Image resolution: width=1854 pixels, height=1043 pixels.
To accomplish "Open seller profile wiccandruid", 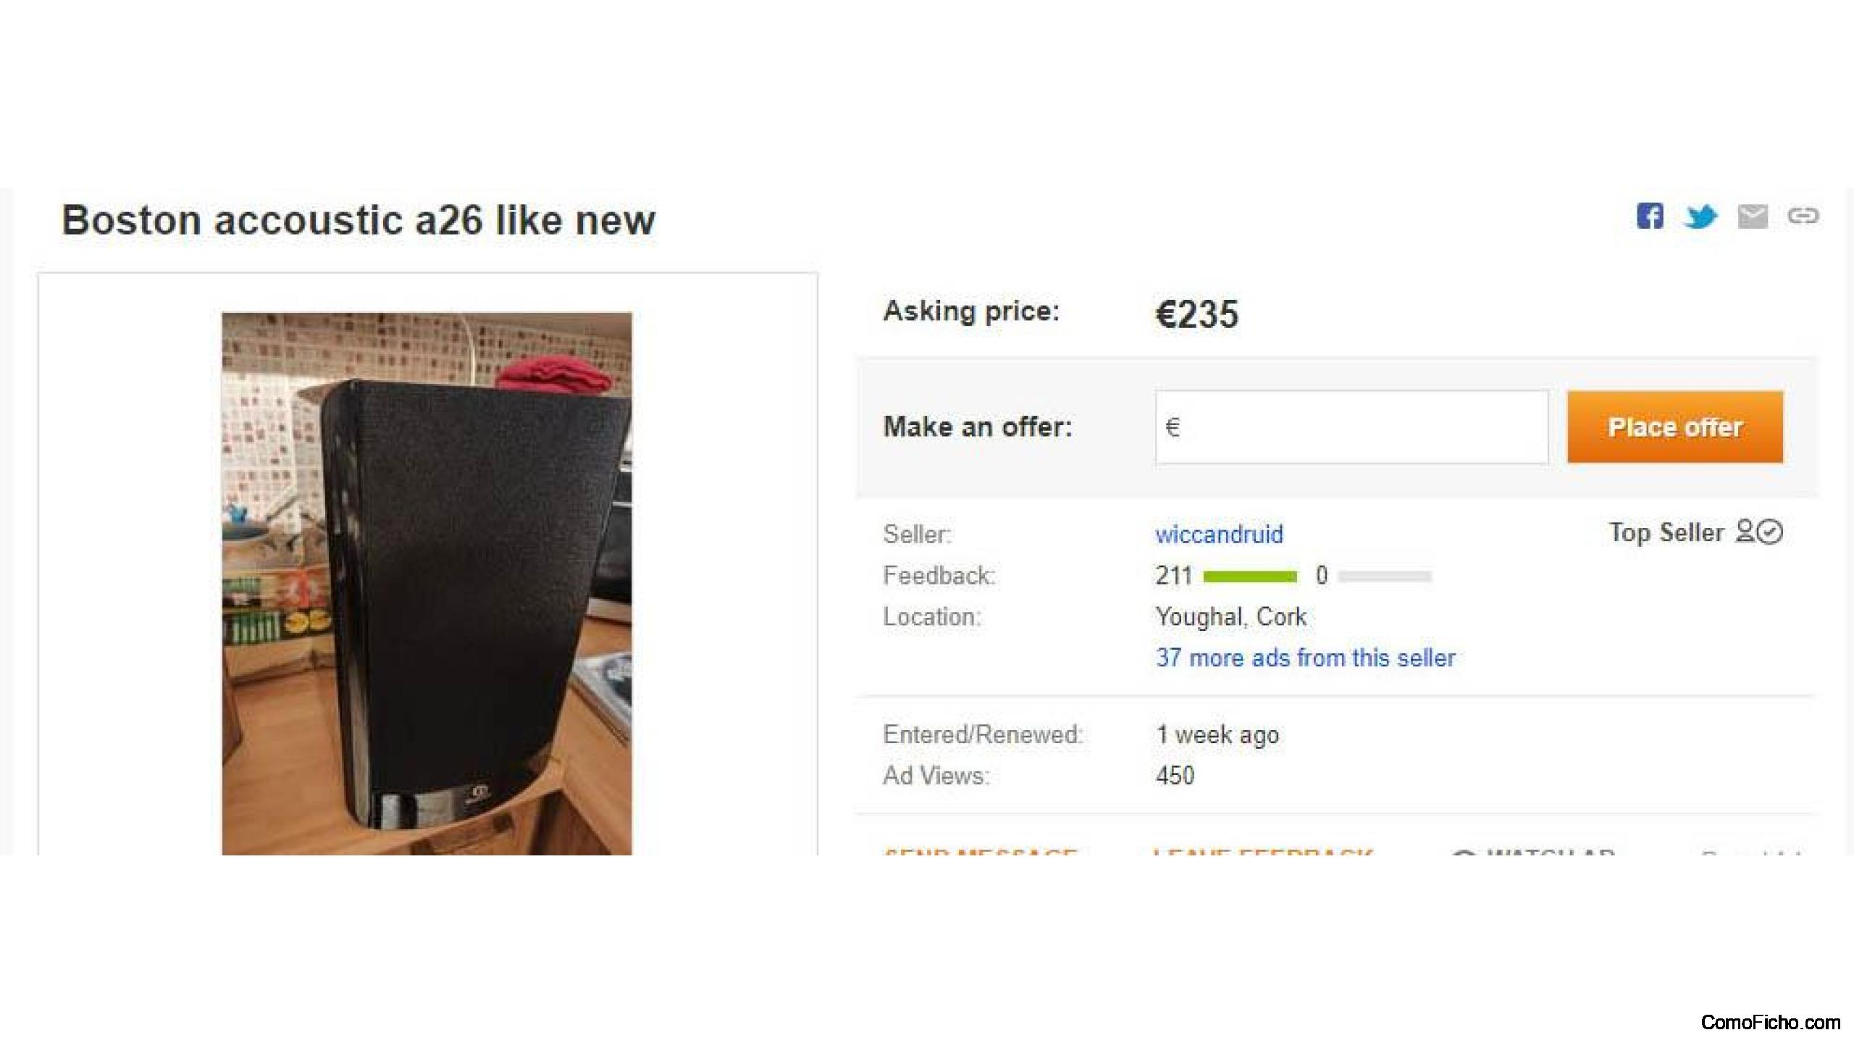I will 1219,535.
